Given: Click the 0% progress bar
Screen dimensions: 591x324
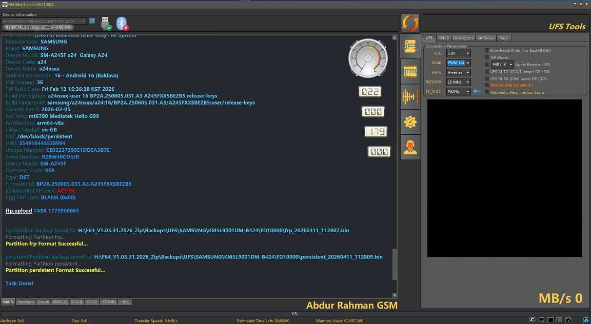Looking at the screenshot, I should tap(295, 314).
